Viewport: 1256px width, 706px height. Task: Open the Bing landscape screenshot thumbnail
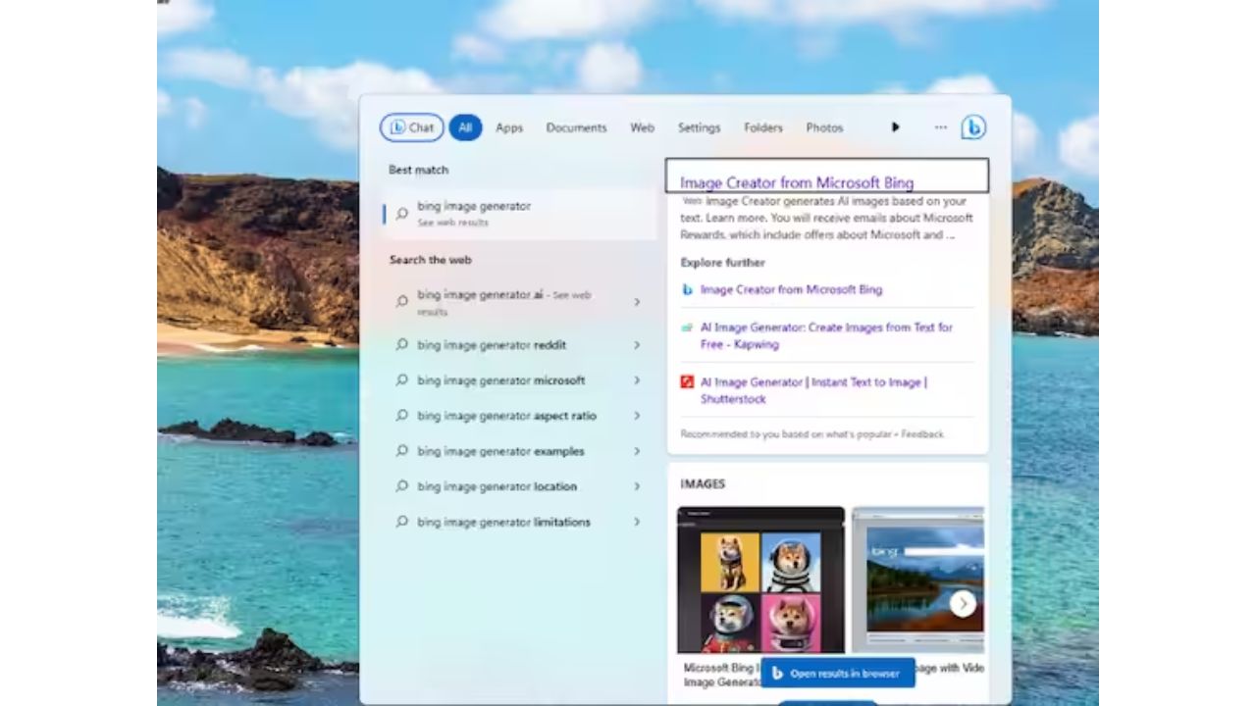918,580
